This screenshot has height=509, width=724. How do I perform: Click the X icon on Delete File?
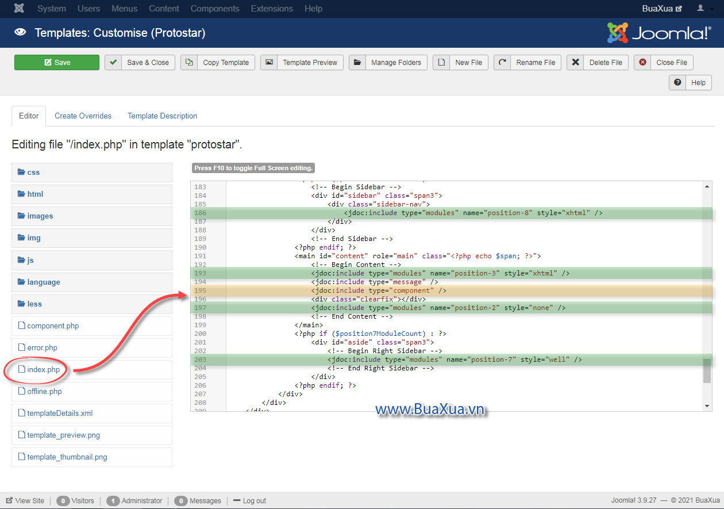point(575,62)
